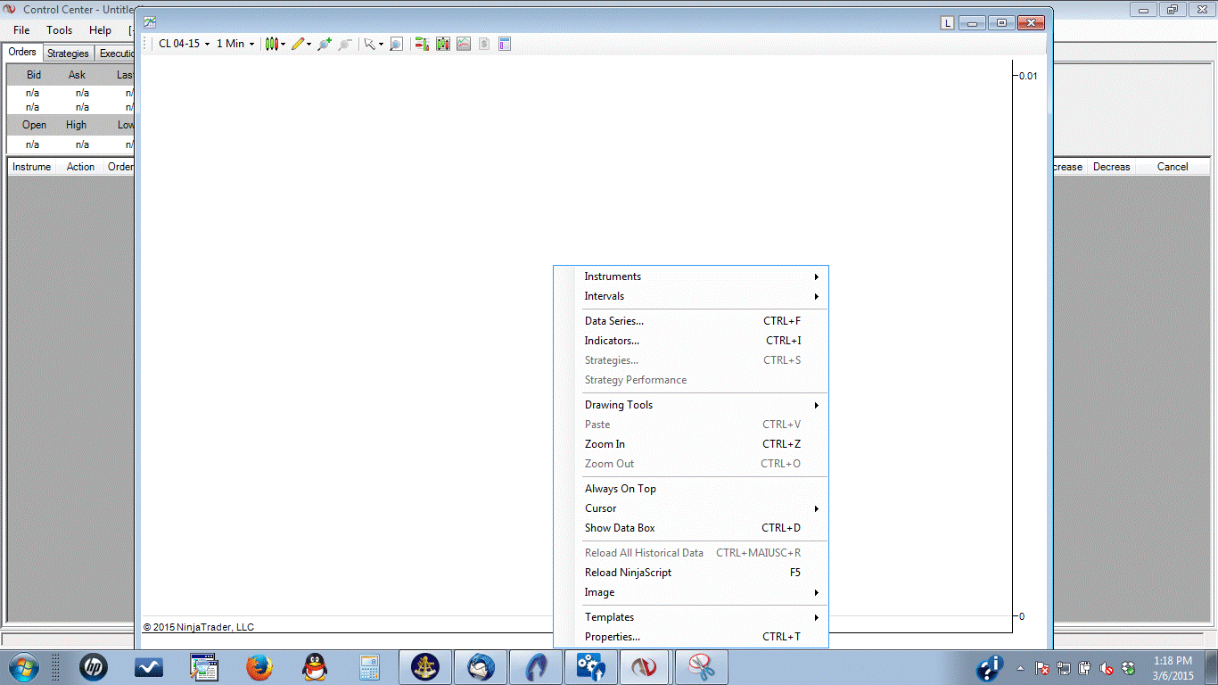Launch the HP taskbar icon
This screenshot has width=1218, height=685.
point(93,667)
